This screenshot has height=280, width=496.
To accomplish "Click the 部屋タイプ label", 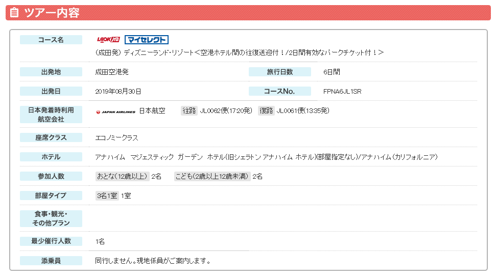I will (51, 195).
